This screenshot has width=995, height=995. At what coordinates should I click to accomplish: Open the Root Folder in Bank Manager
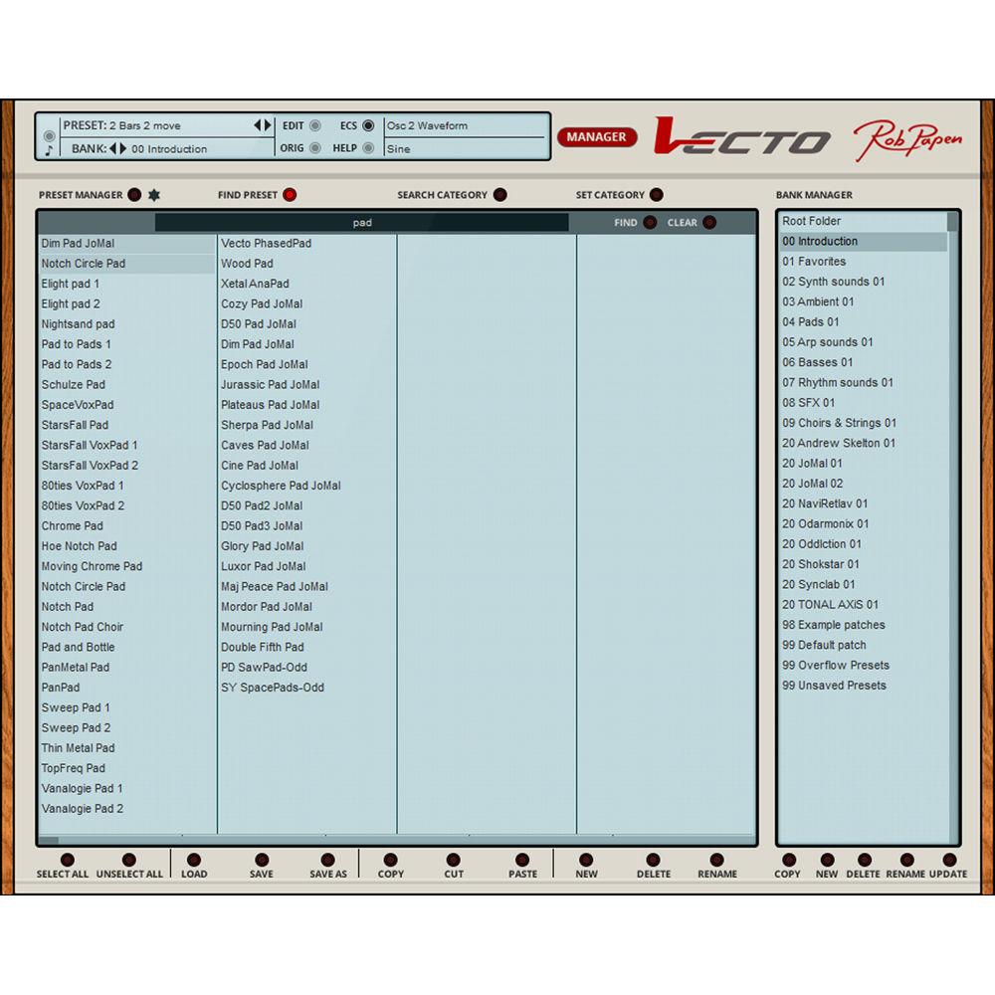[811, 221]
